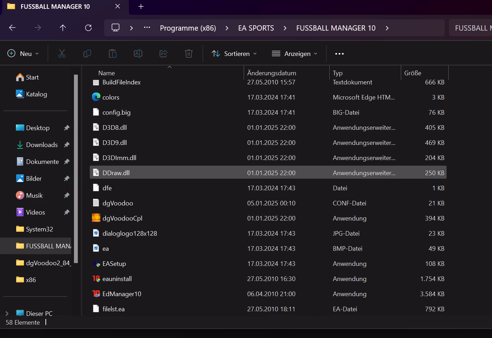Expand the chevron after Programme (x86)

[227, 28]
